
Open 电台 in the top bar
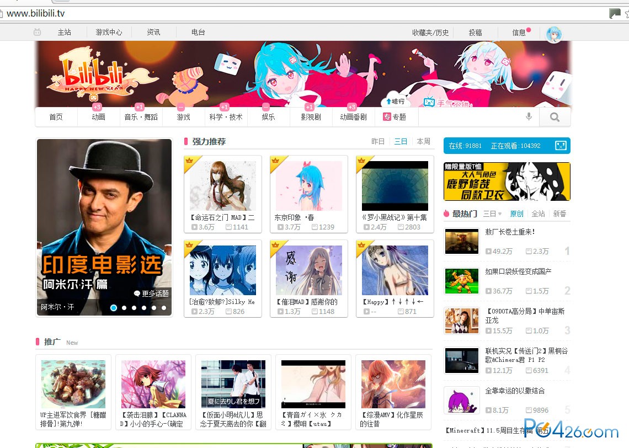tap(198, 32)
